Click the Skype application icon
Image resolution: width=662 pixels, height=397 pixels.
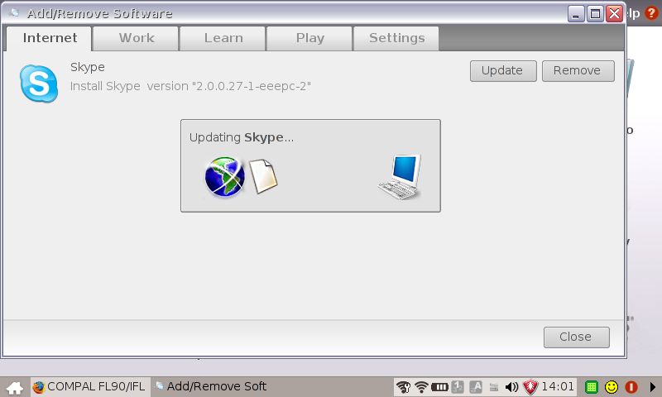point(39,84)
